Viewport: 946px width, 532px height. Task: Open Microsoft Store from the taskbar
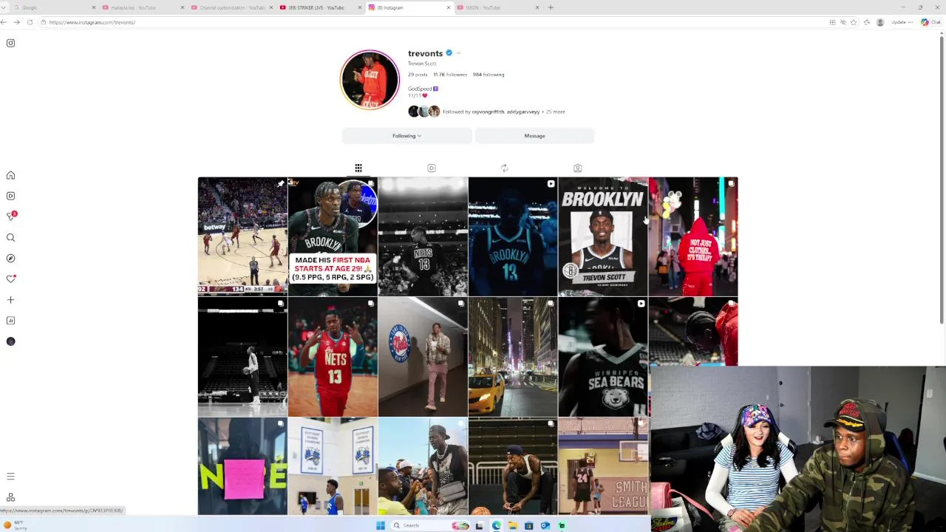(x=528, y=525)
